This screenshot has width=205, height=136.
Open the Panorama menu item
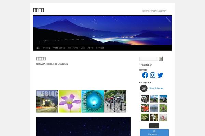(73, 48)
